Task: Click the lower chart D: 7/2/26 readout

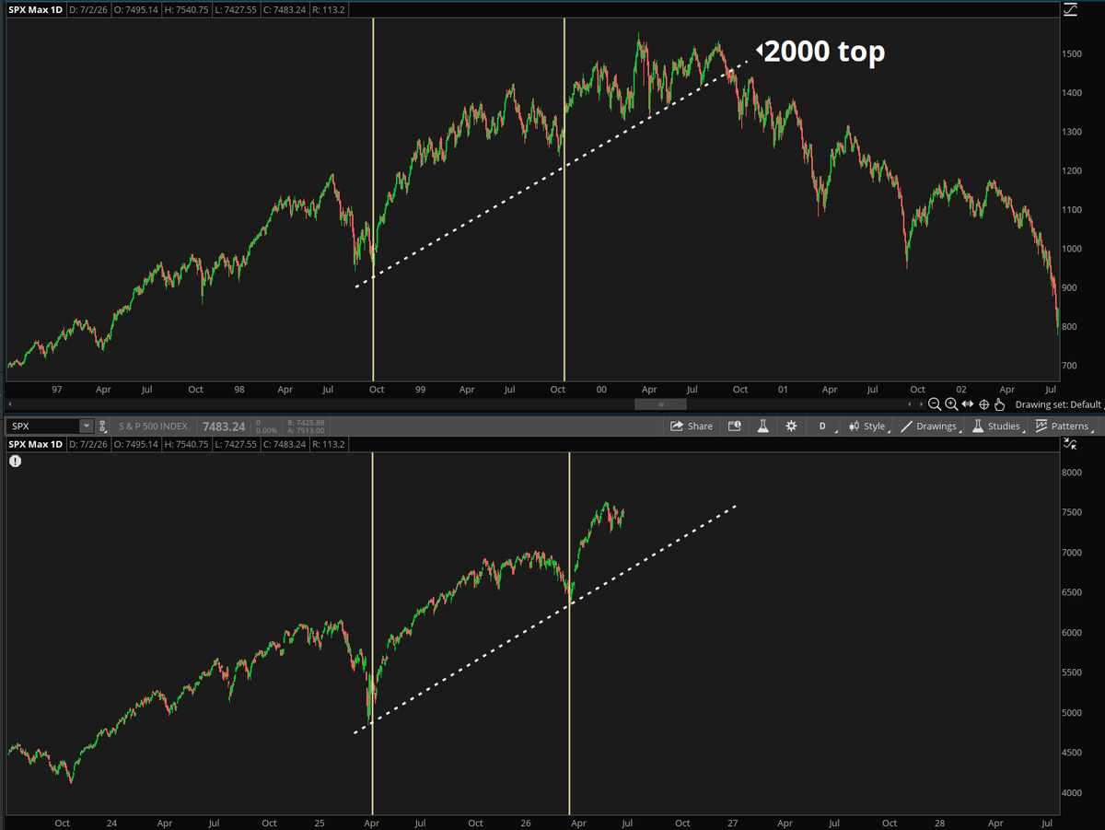Action: pos(87,444)
